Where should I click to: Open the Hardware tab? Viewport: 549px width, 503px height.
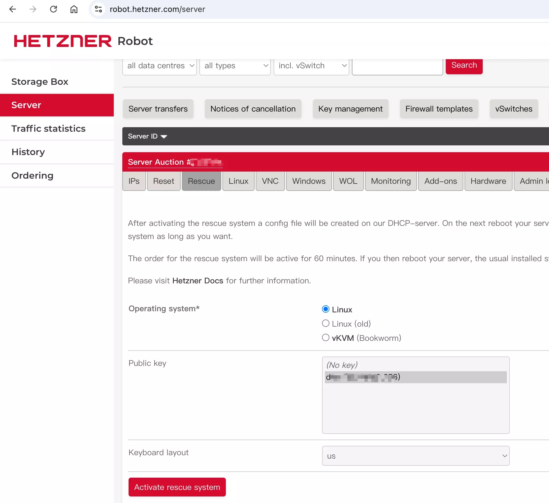pos(488,181)
